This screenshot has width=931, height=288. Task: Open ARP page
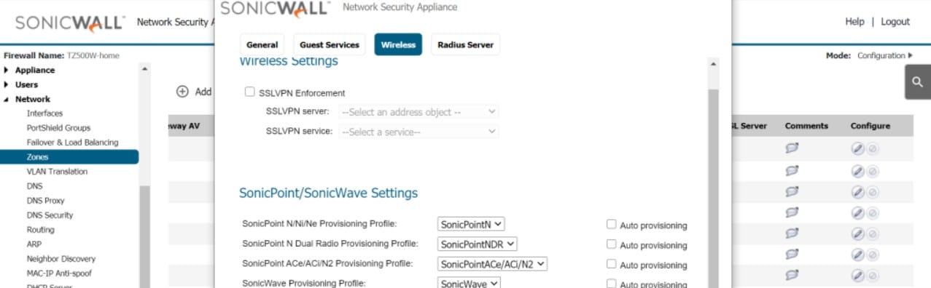point(34,244)
